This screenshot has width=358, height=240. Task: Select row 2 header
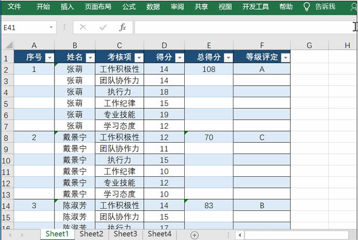[x=7, y=70]
